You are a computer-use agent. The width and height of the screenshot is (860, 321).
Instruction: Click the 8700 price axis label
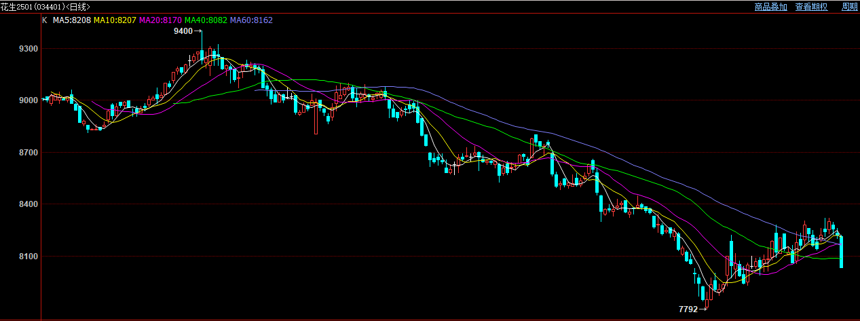pos(29,153)
